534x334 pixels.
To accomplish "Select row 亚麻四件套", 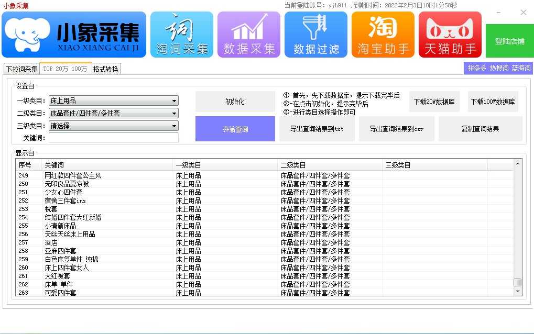I will pyautogui.click(x=264, y=251).
